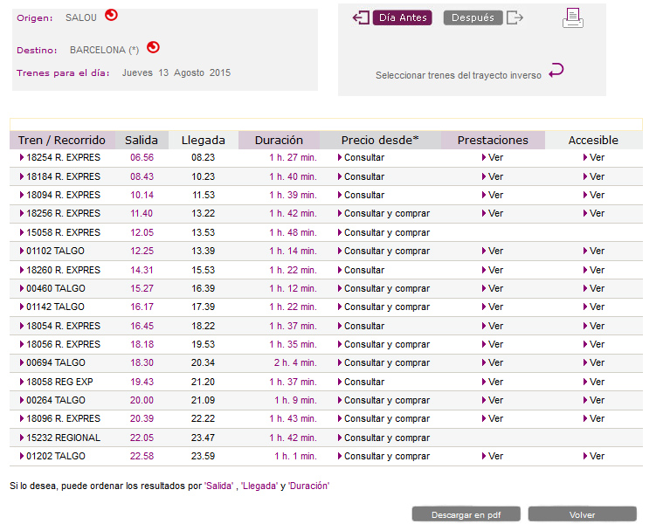Sort by the Salida column header
This screenshot has width=670, height=524.
tap(142, 140)
